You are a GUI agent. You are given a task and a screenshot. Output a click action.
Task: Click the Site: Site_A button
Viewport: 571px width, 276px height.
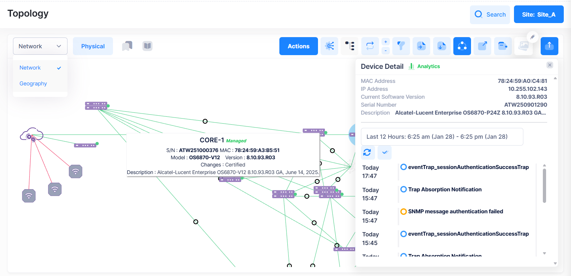coord(539,14)
